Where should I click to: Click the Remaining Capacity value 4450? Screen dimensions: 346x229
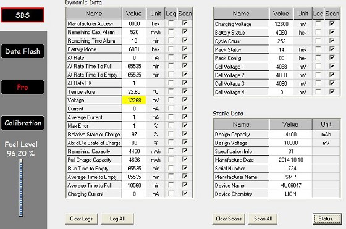click(134, 151)
